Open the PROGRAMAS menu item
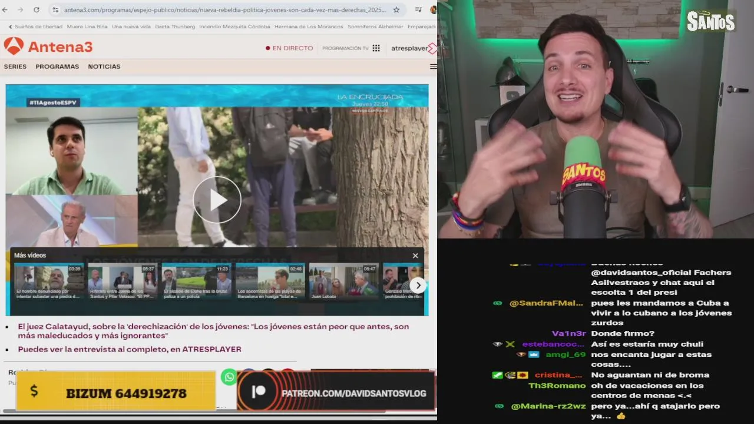754x424 pixels. pos(57,67)
